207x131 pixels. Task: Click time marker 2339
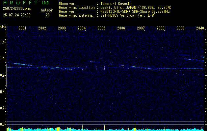click(180, 28)
